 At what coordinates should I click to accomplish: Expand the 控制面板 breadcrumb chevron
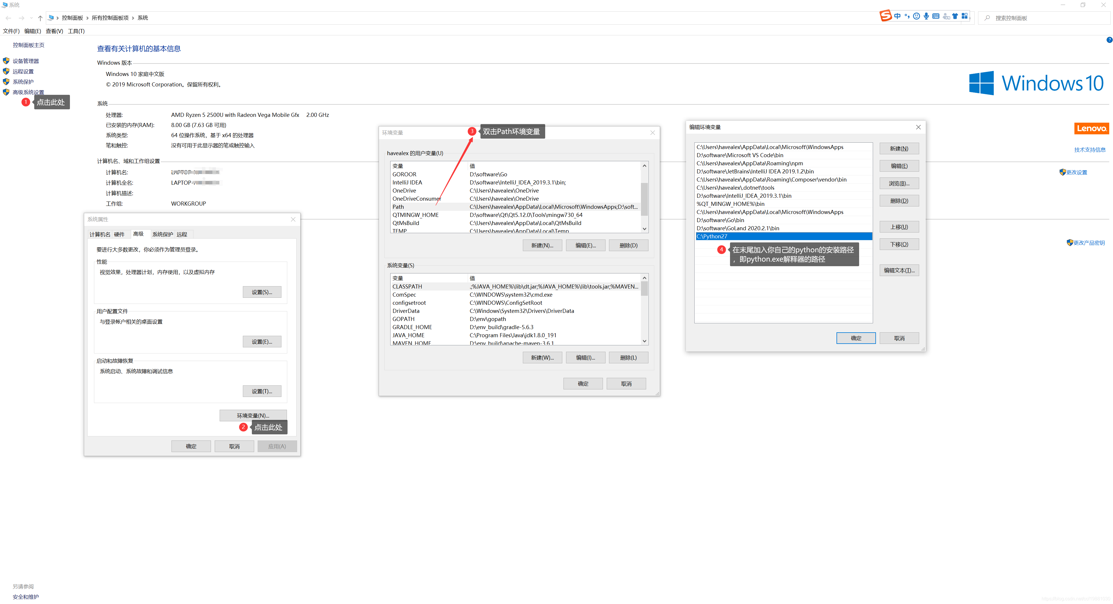coord(87,18)
